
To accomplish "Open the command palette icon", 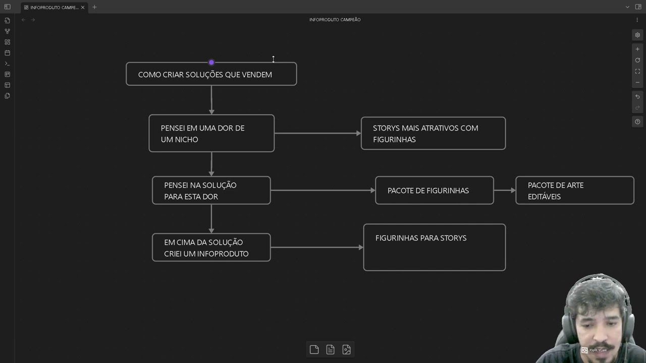I will 7,64.
